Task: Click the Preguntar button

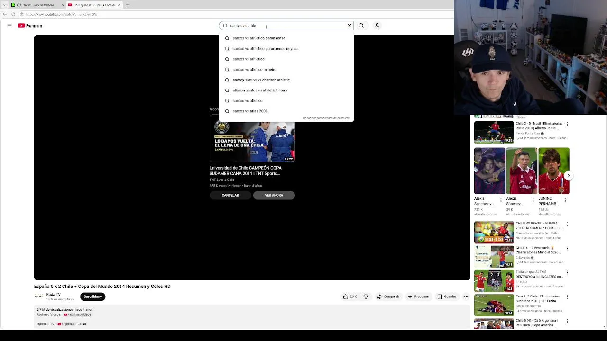Action: pos(418,296)
